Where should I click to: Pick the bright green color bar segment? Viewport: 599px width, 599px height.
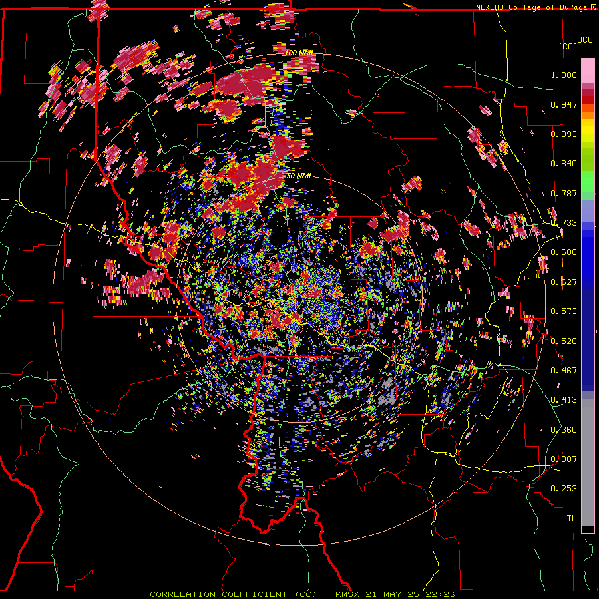tap(588, 182)
